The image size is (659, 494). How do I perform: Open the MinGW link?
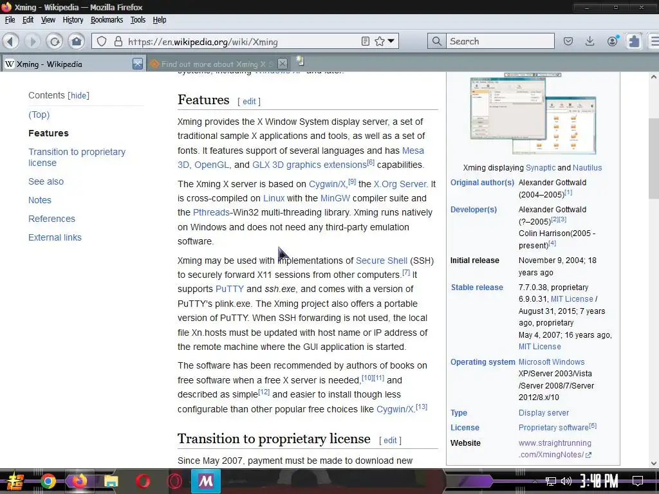pyautogui.click(x=335, y=198)
